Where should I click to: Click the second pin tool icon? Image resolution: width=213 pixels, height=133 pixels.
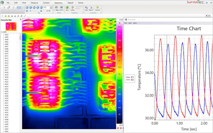pyautogui.click(x=21, y=16)
